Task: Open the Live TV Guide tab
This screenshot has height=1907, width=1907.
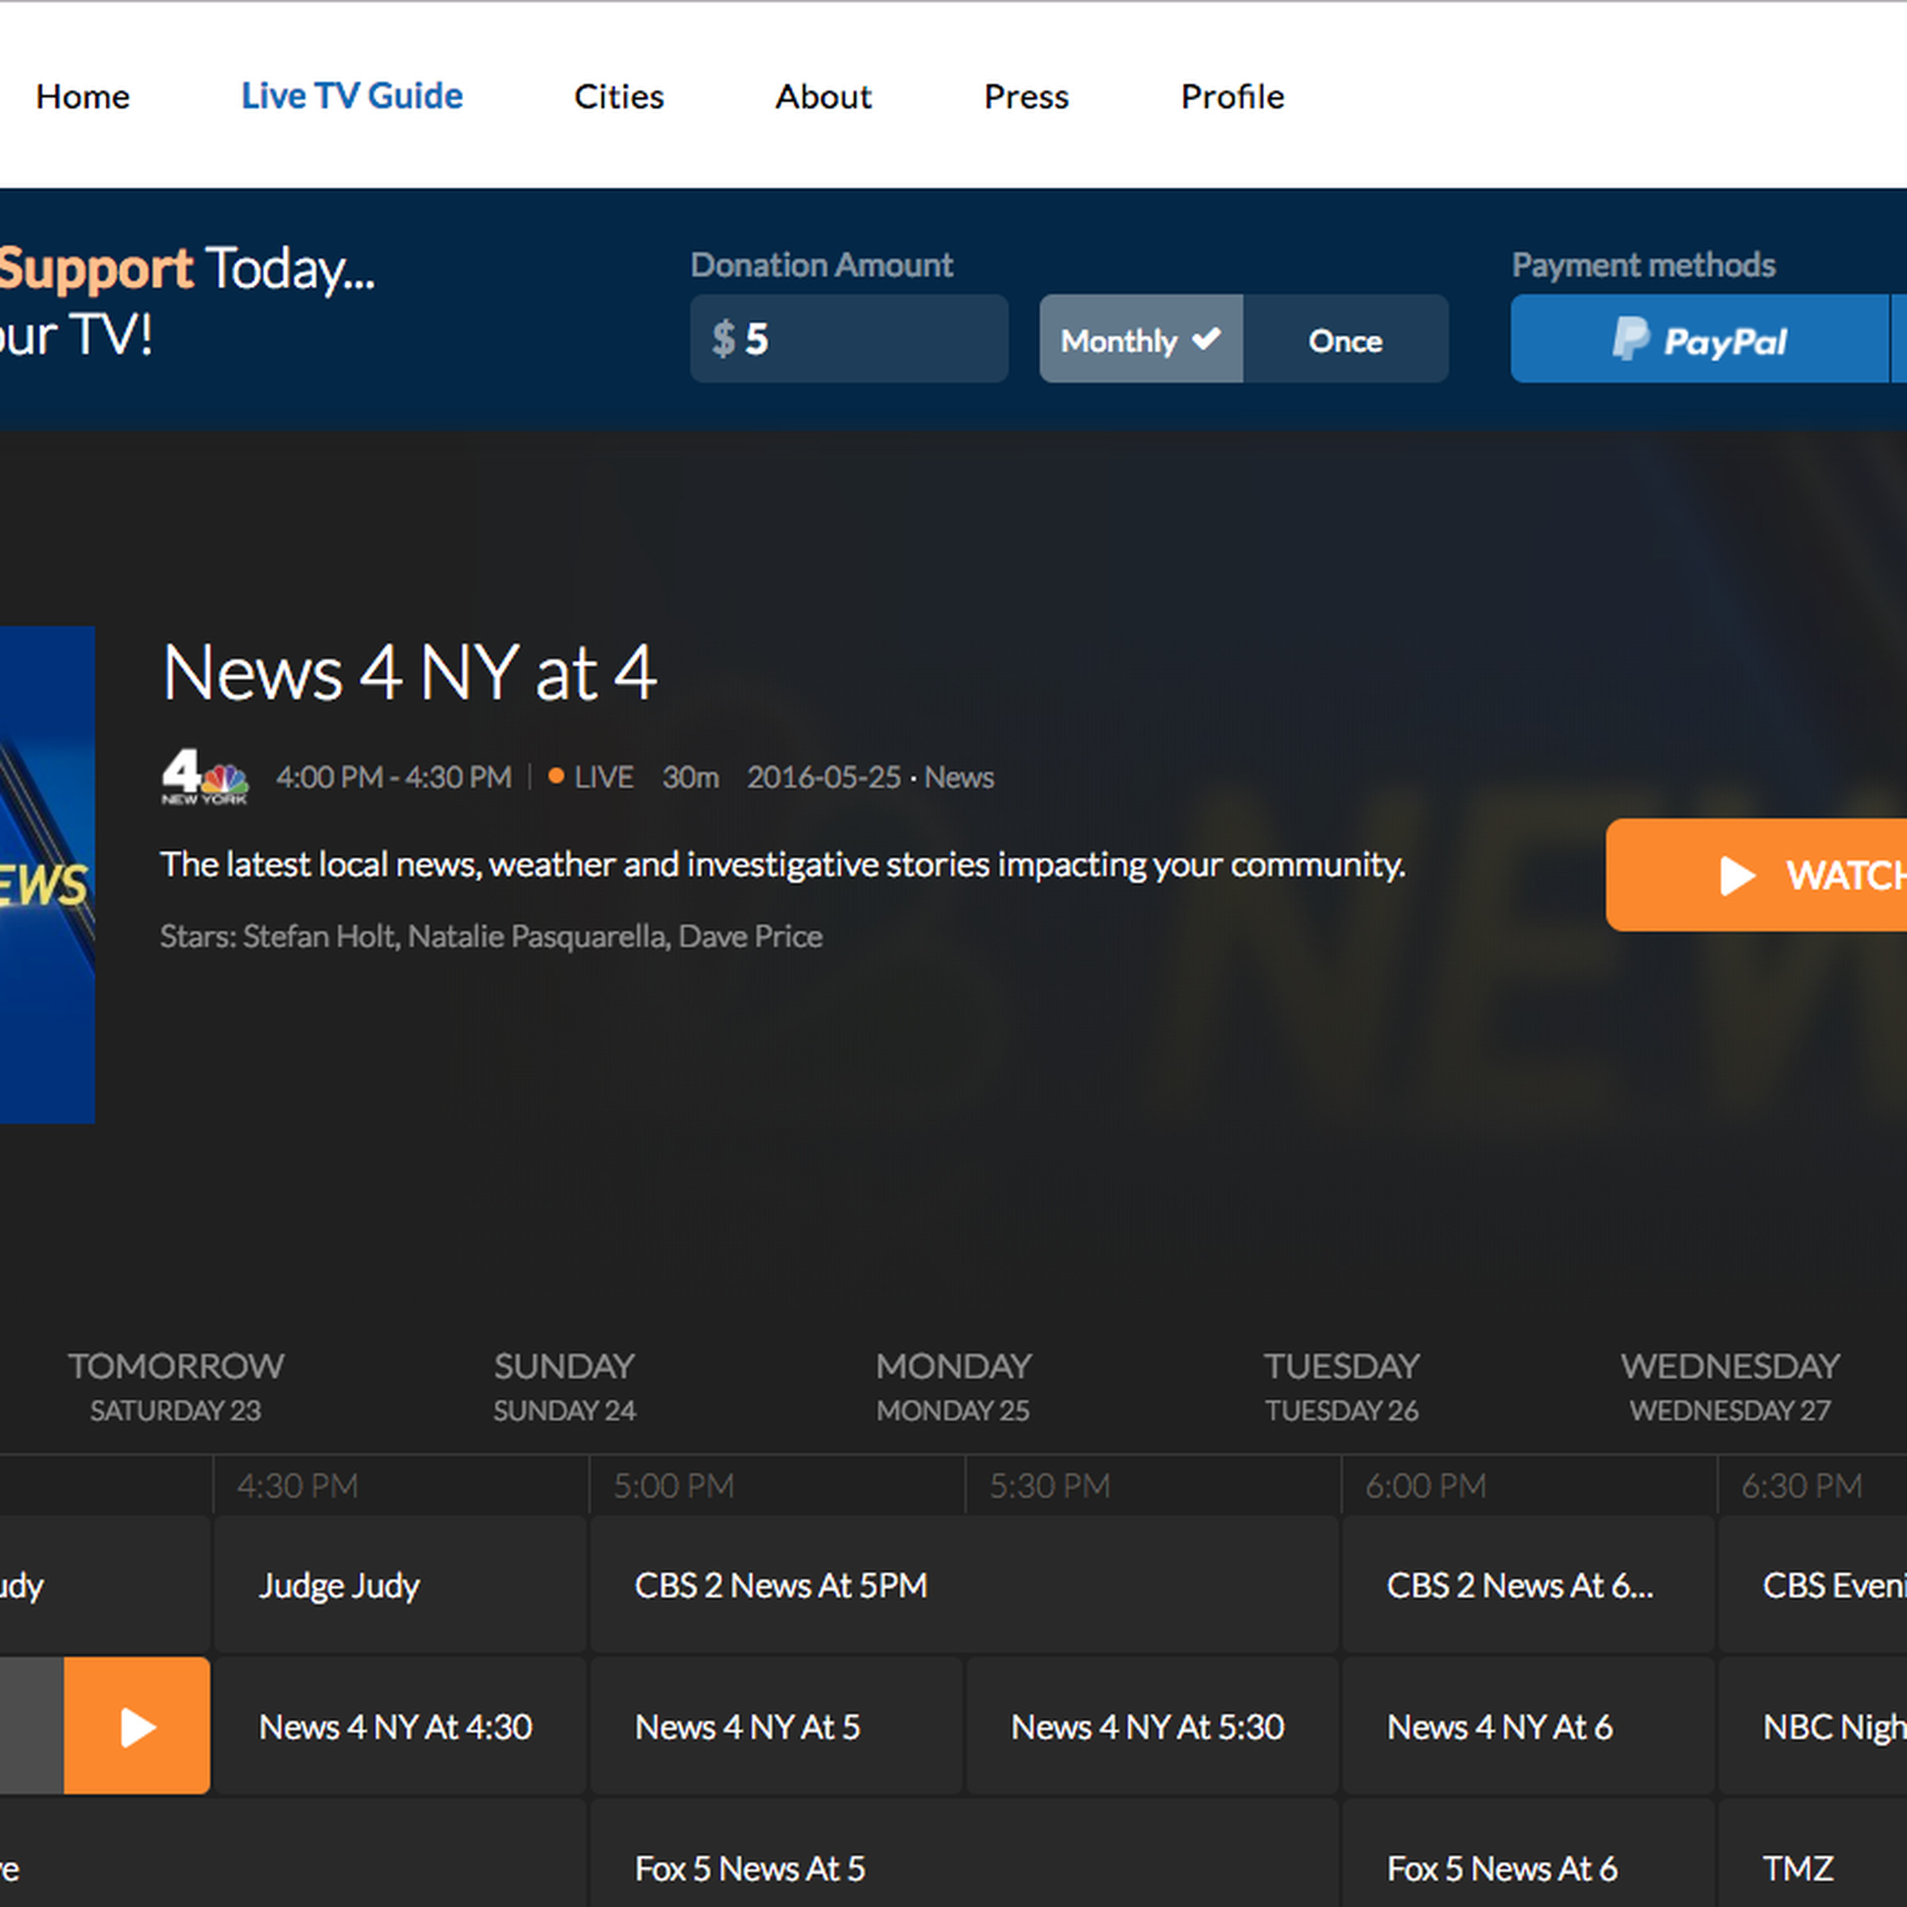Action: point(351,95)
